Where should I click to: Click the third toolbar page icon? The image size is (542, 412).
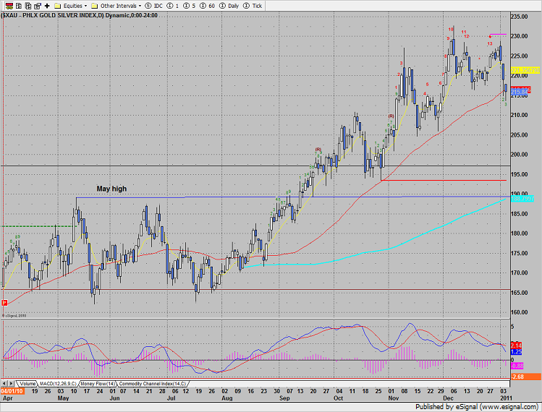[26, 5]
